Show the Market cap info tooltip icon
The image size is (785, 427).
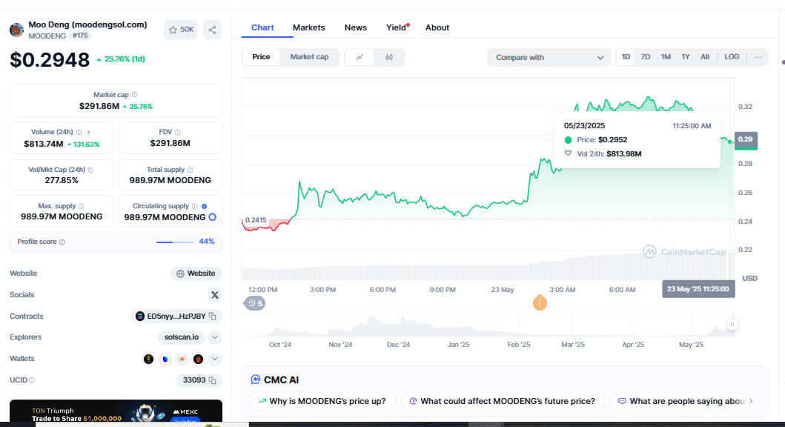coord(135,95)
